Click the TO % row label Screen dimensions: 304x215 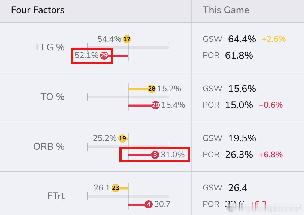point(52,97)
